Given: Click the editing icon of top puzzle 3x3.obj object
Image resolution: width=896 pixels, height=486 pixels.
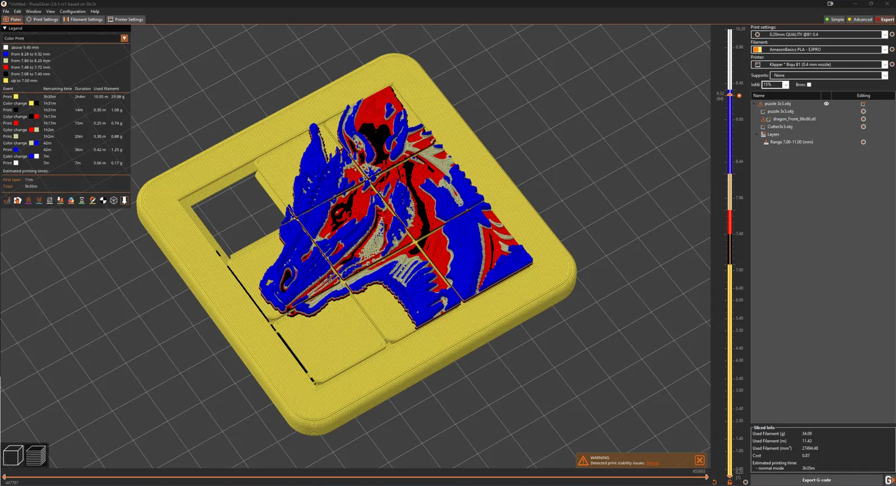Looking at the screenshot, I should point(864,104).
